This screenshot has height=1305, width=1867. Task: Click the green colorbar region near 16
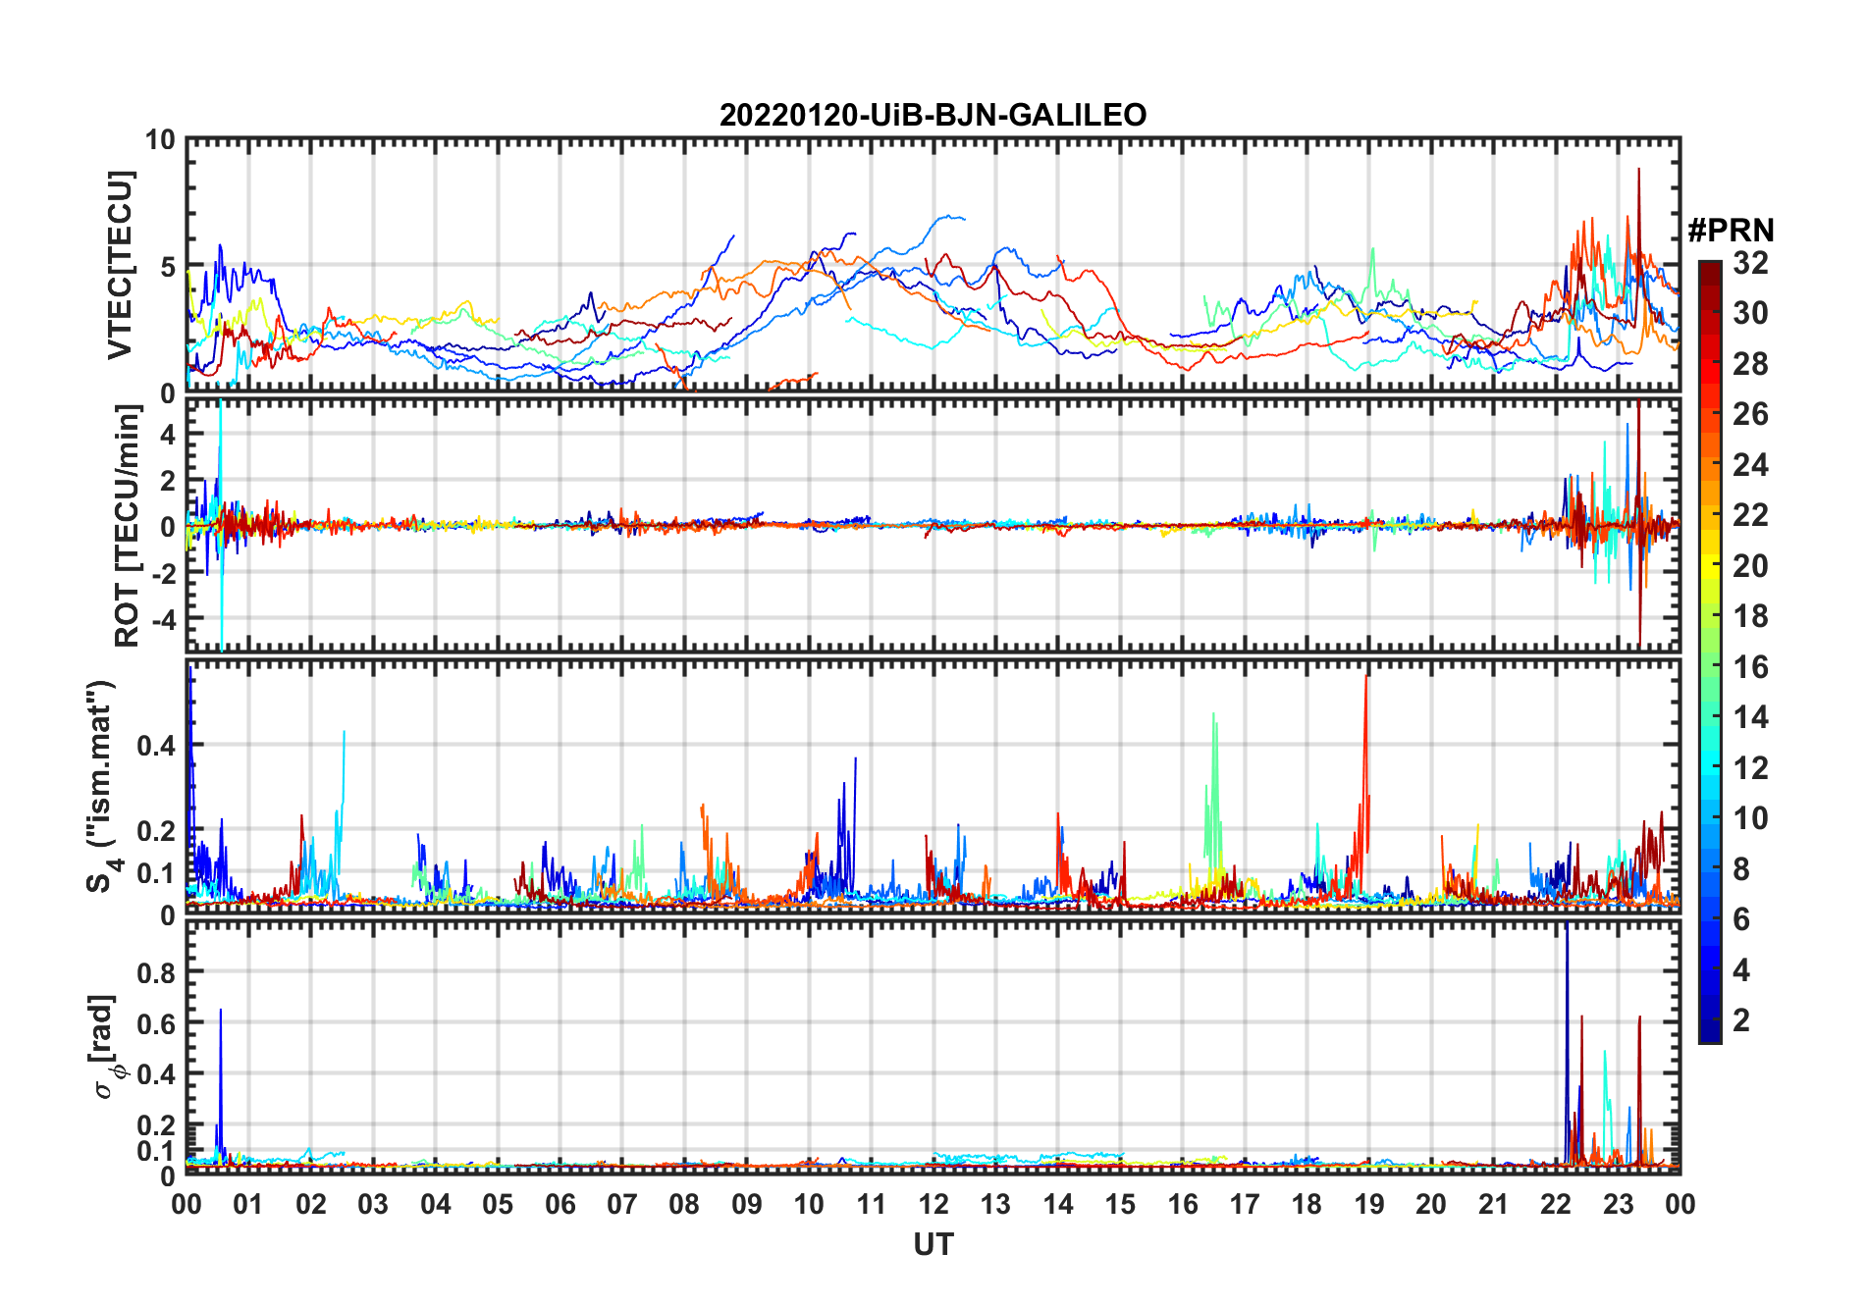[x=1710, y=667]
